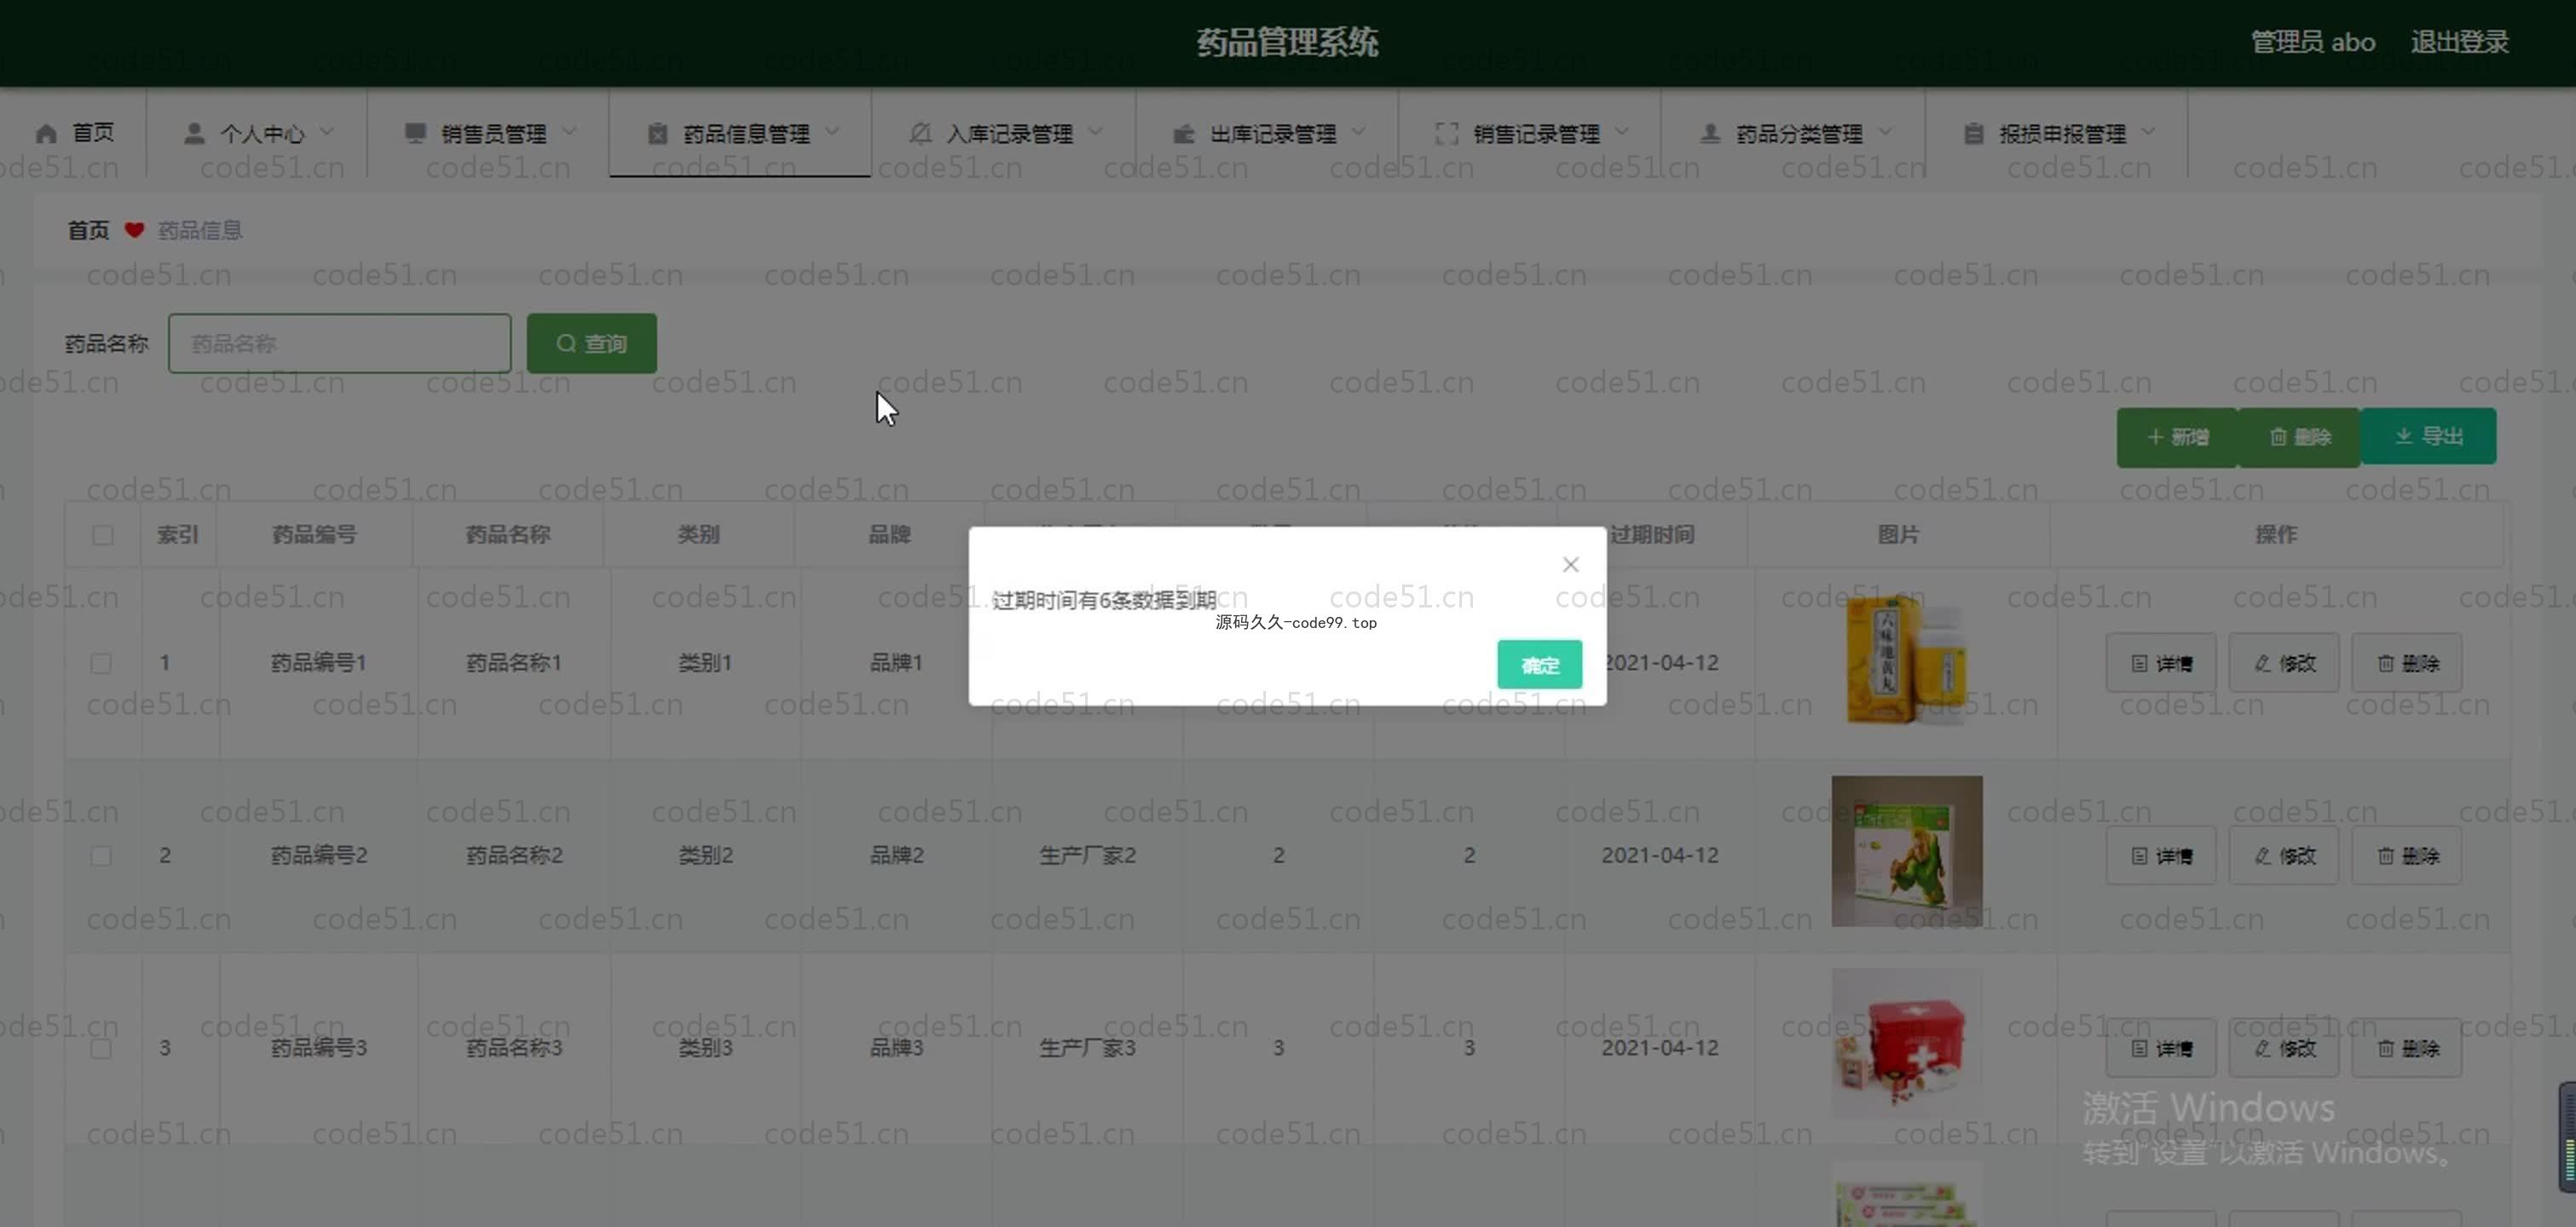The image size is (2576, 1227).
Task: Open the green medicine box image in row 2
Action: coord(1907,851)
